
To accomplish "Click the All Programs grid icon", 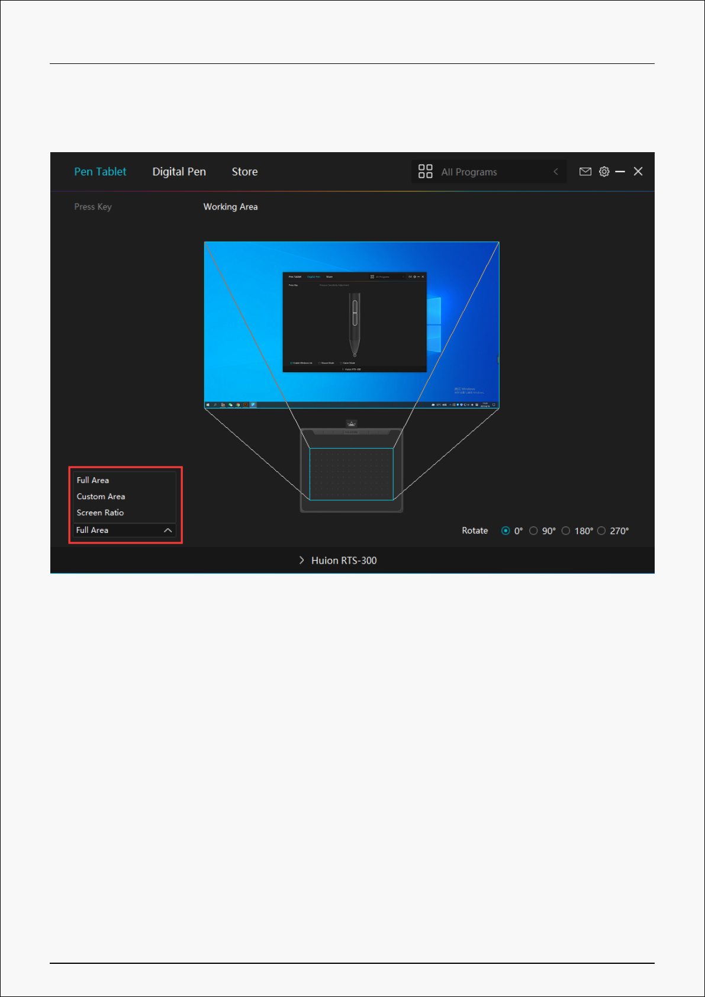I will pos(425,172).
